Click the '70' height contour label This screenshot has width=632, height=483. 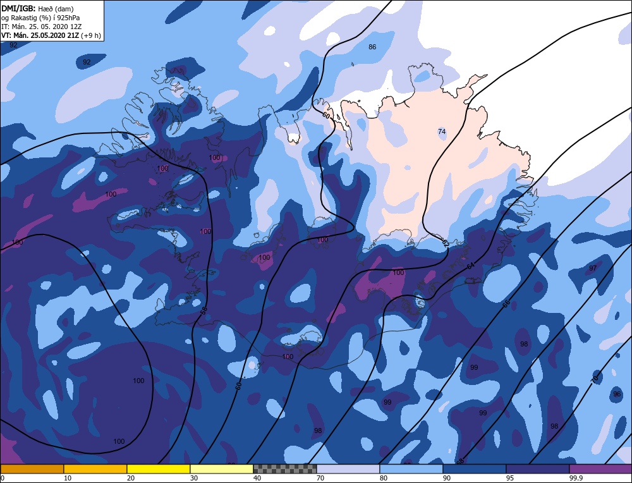(x=595, y=379)
